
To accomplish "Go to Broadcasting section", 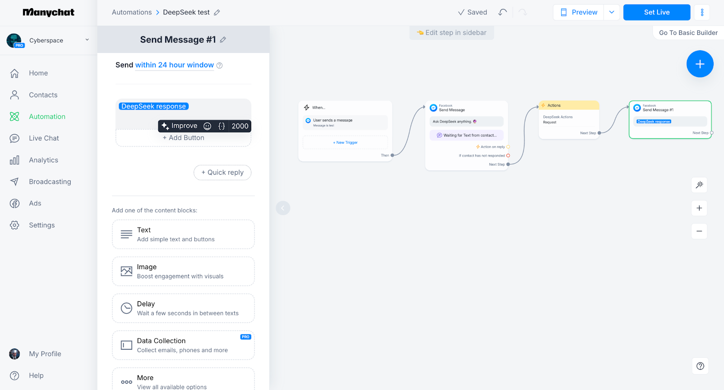I will (x=50, y=182).
